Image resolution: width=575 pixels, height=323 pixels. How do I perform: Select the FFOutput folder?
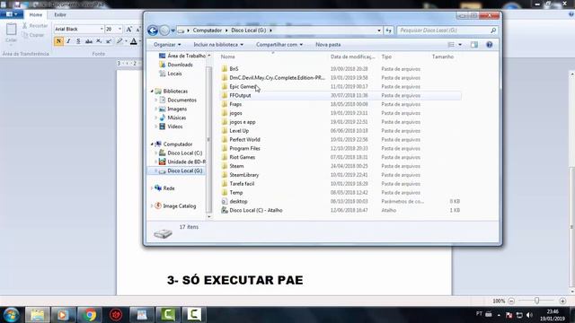(240, 96)
